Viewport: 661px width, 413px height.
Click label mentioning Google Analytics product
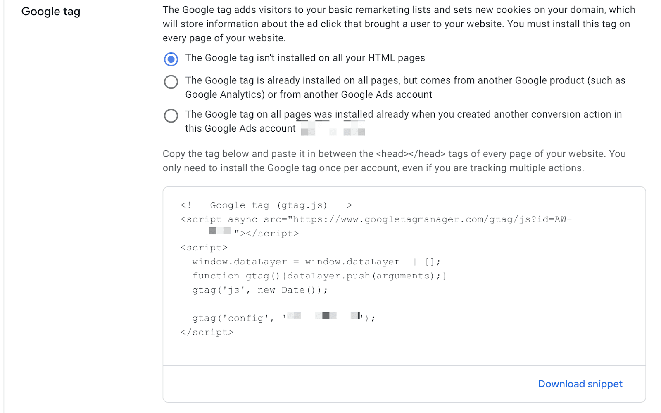pos(405,87)
